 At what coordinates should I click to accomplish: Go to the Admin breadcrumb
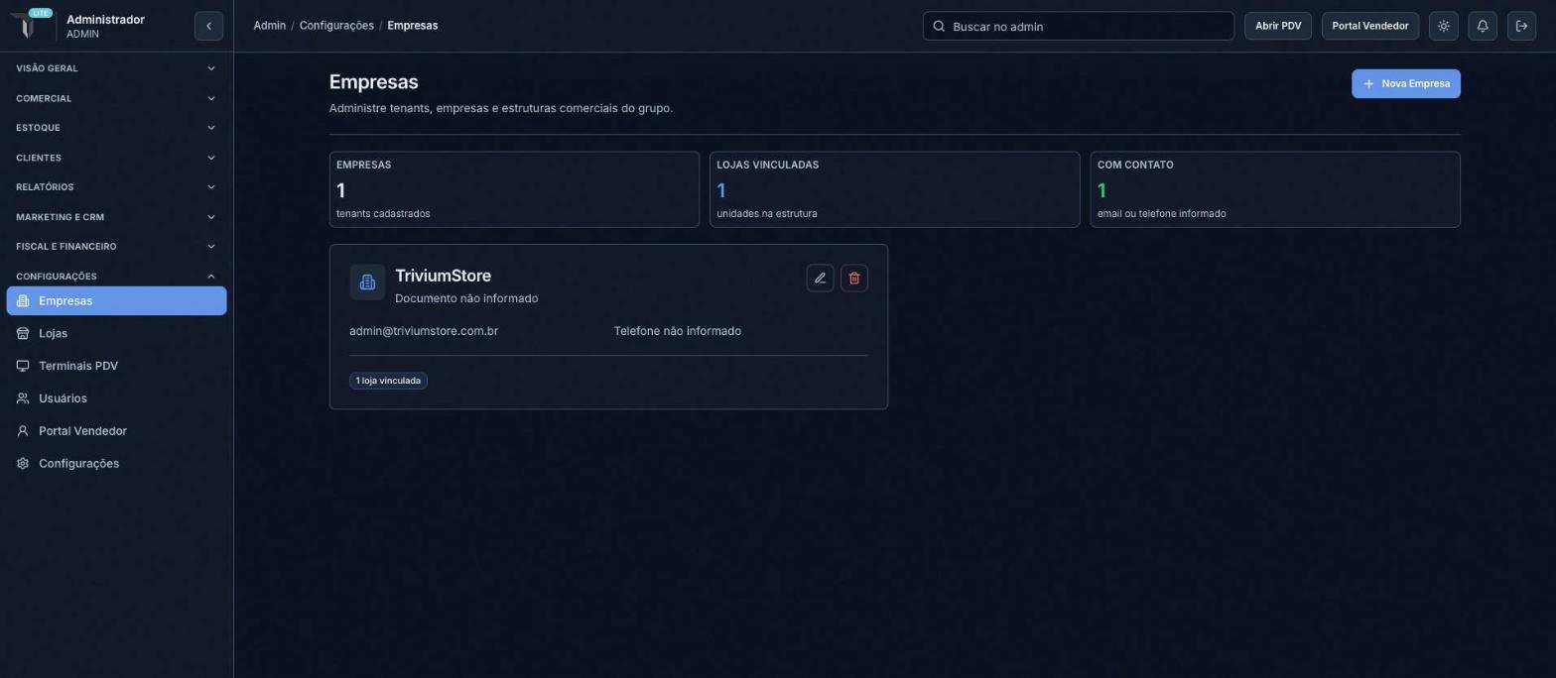coord(269,26)
